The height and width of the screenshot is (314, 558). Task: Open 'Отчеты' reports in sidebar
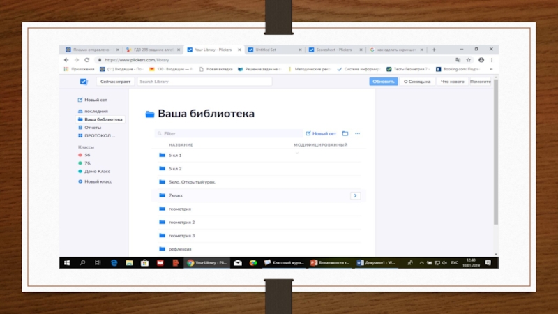[x=90, y=128]
